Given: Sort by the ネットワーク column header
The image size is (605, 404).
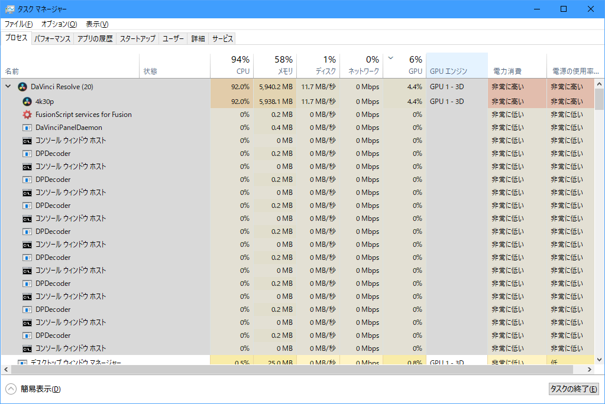Looking at the screenshot, I should coord(361,66).
